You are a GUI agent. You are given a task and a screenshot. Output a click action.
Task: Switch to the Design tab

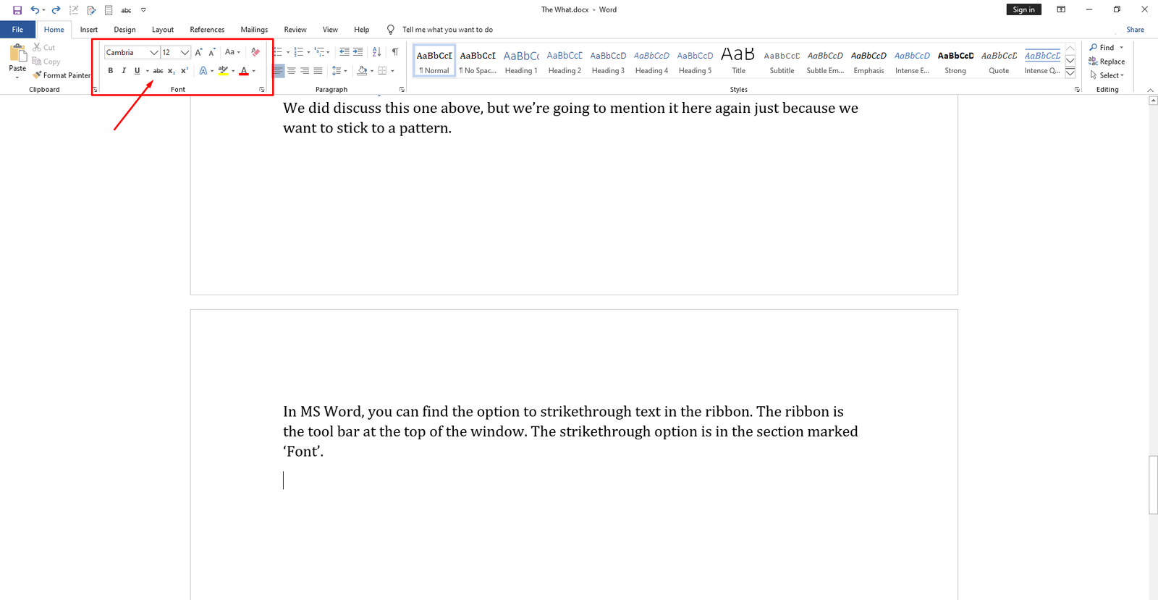(124, 30)
